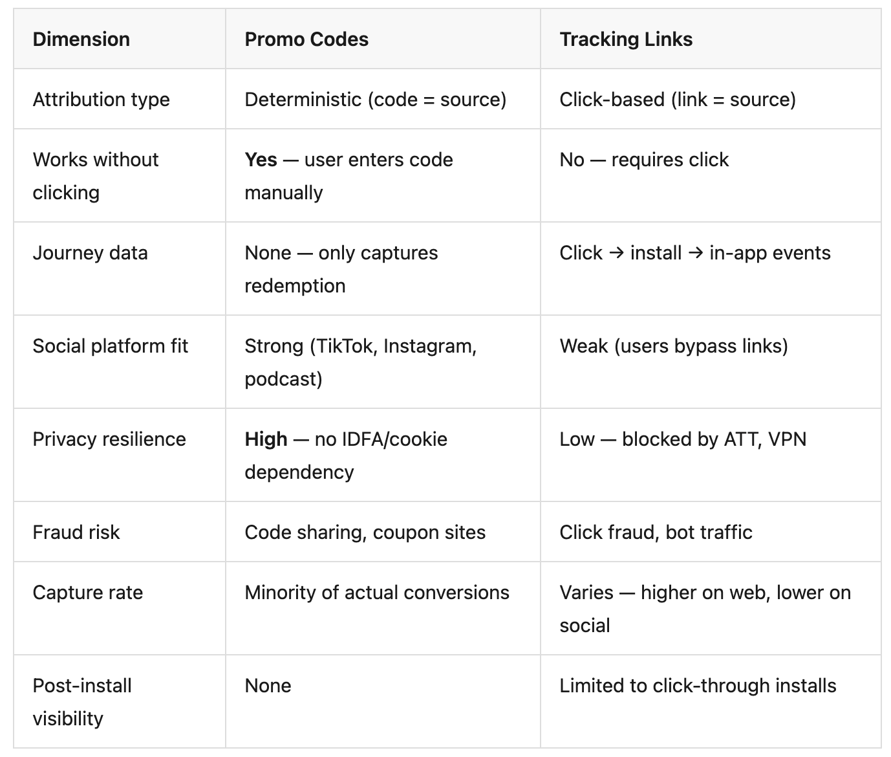Select the "Low — blocked by ATT, VPN" cell
Screen dimensions: 891x757
pyautogui.click(x=683, y=439)
